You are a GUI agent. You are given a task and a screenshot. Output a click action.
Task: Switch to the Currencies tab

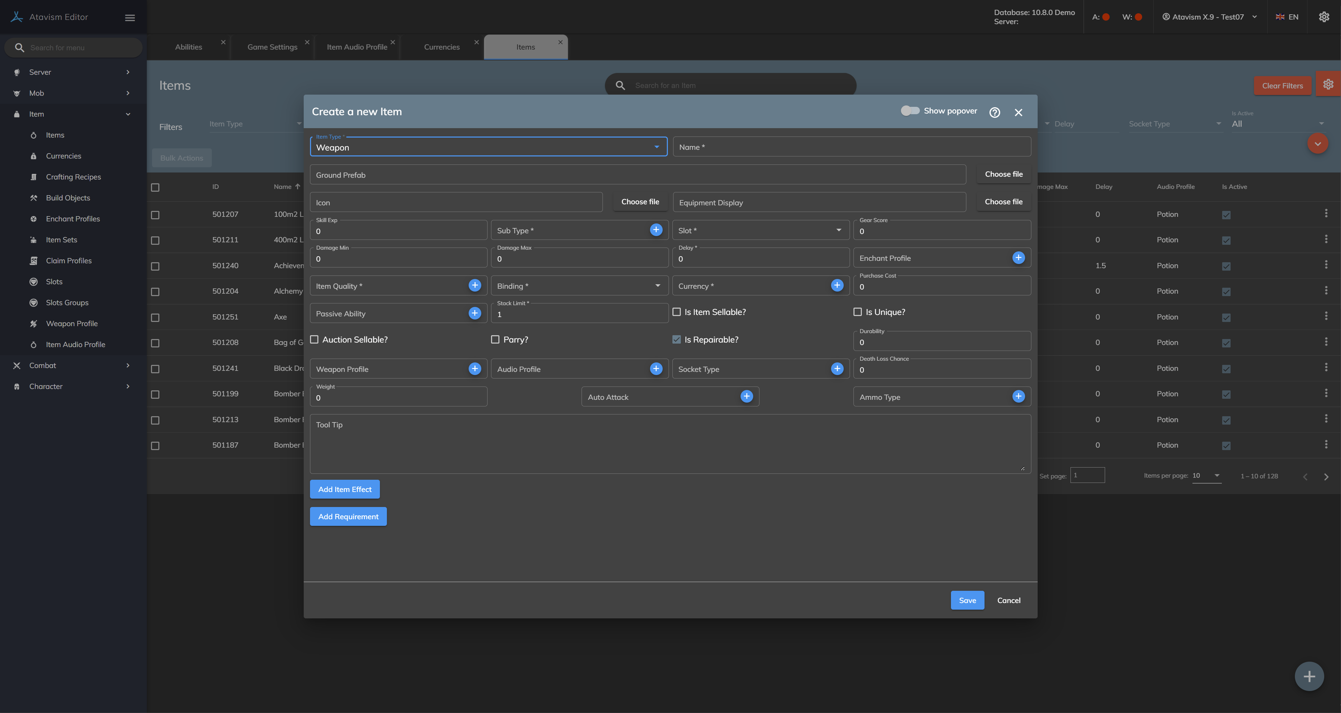[x=441, y=47]
